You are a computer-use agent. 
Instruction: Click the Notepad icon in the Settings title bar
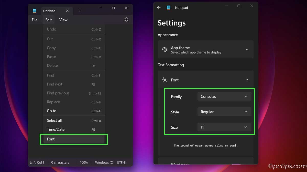click(x=168, y=7)
